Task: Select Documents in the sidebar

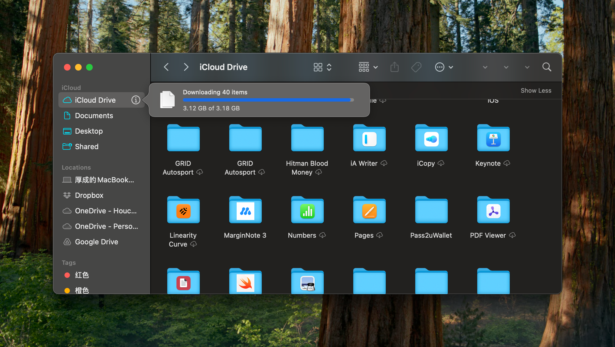Action: [x=94, y=116]
